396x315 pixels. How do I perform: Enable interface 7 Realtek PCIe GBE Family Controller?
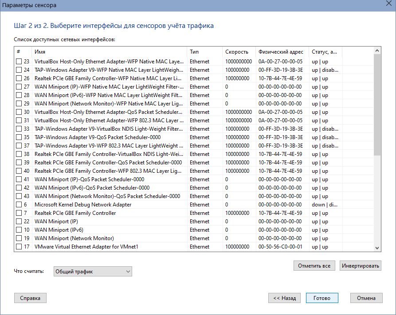(x=19, y=213)
